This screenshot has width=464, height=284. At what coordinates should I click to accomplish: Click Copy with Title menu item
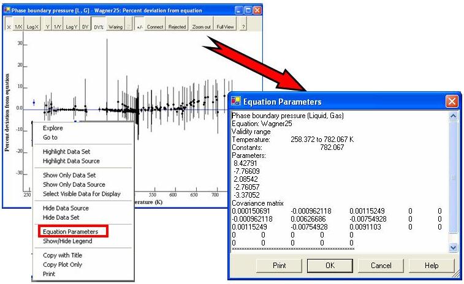[62, 255]
